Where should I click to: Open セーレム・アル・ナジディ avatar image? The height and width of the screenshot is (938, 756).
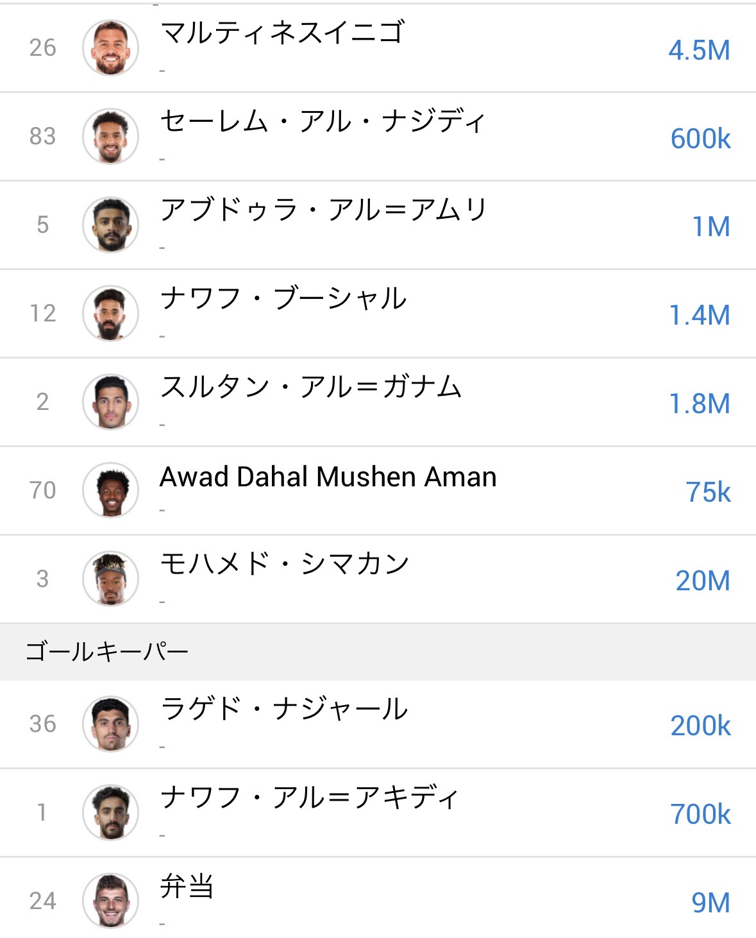click(110, 137)
